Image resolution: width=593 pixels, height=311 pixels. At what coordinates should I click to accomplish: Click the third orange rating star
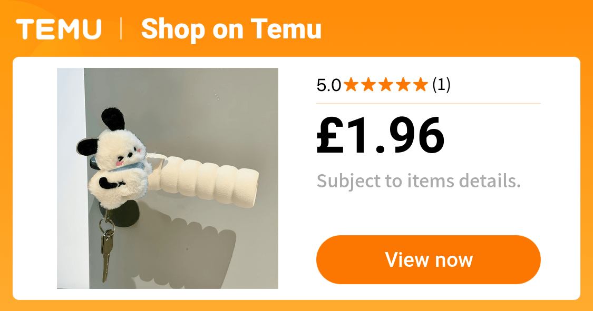click(386, 85)
